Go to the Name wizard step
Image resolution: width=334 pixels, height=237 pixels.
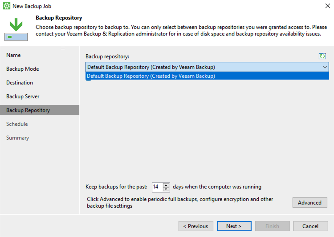[x=13, y=55]
